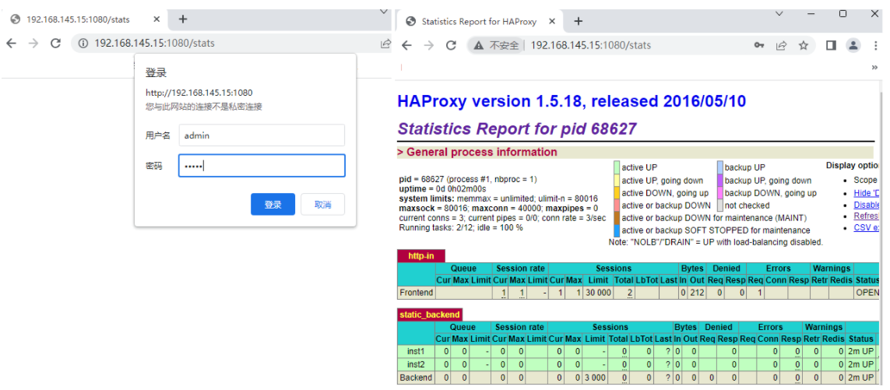Image resolution: width=890 pixels, height=390 pixels.
Task: Click the 取消 cancel button
Action: click(322, 205)
